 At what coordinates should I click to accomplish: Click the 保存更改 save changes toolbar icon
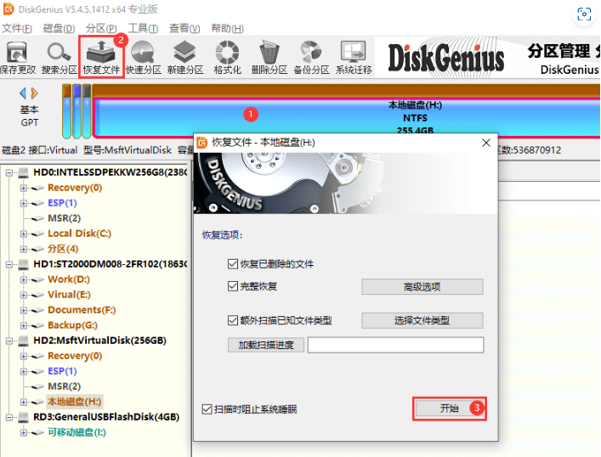pos(17,53)
